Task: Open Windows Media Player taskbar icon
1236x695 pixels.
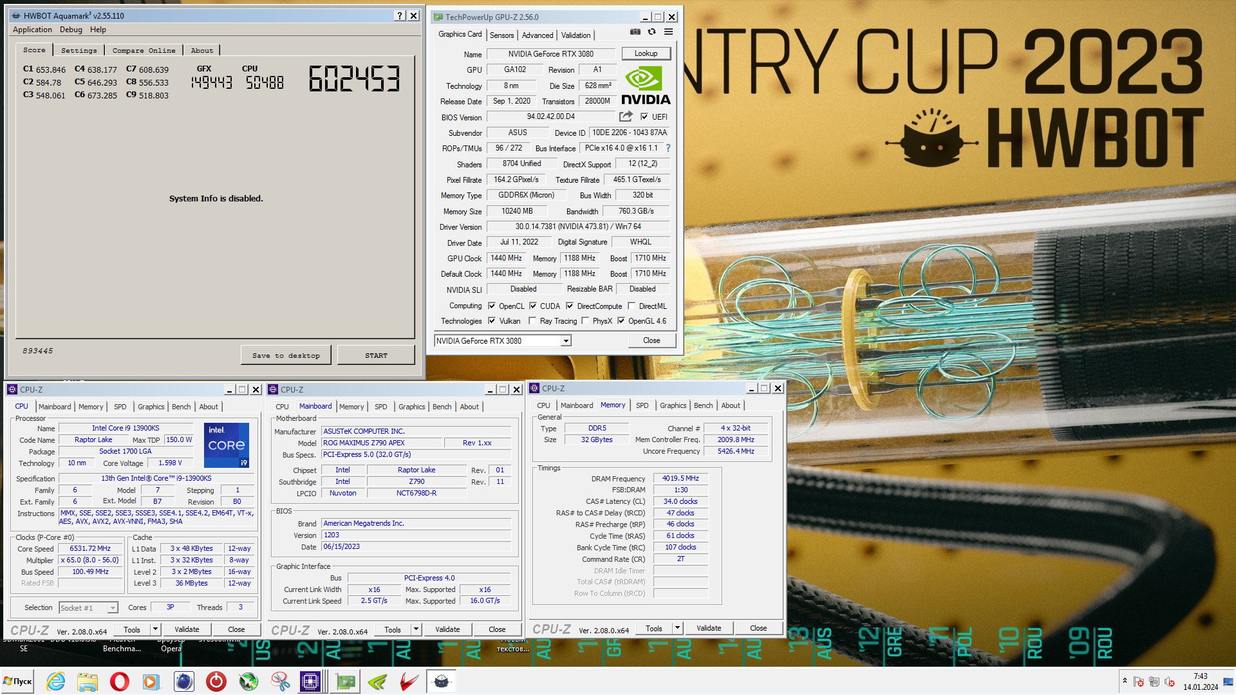Action: click(151, 681)
